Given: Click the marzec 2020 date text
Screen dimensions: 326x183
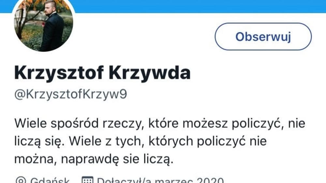Looking at the screenshot, I should pos(189,180).
